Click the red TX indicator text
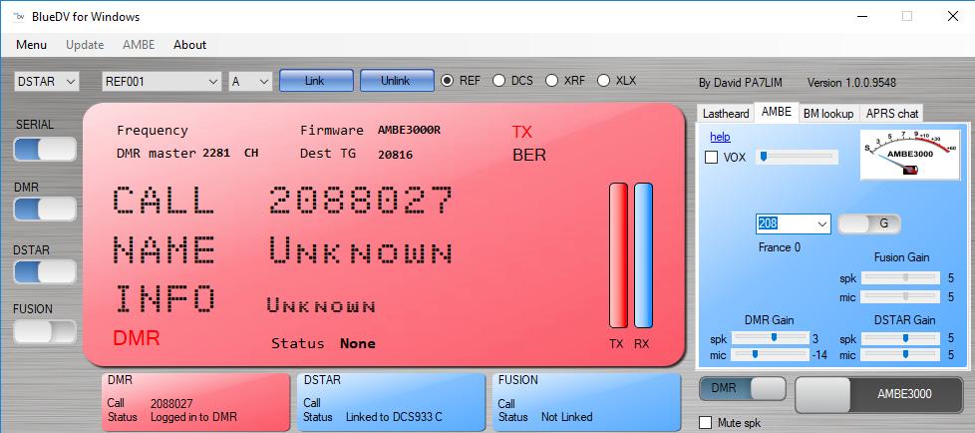975x433 pixels. pos(521,132)
